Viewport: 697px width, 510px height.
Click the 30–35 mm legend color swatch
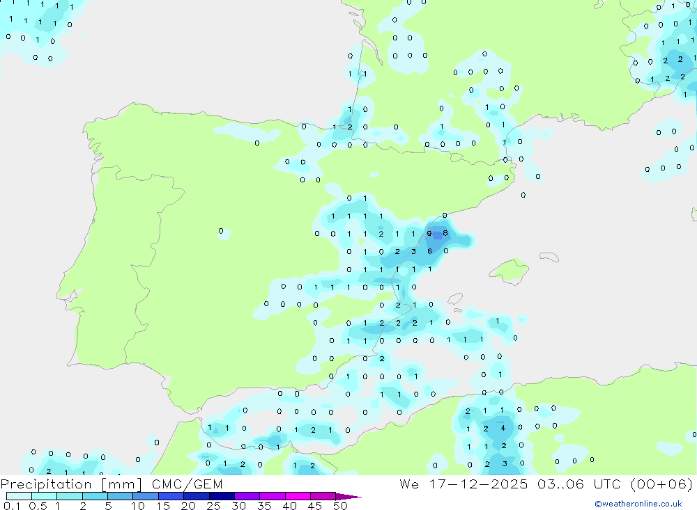247,496
